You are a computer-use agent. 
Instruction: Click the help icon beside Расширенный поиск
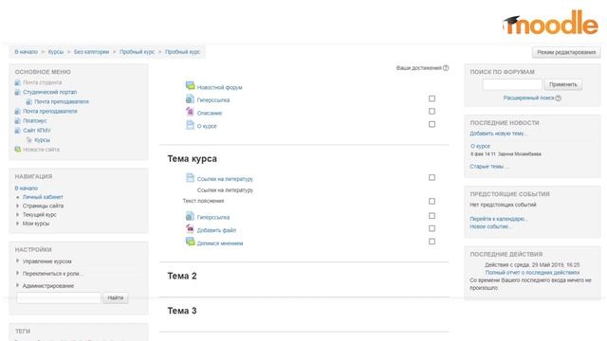pyautogui.click(x=559, y=98)
